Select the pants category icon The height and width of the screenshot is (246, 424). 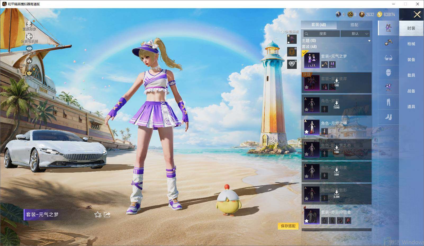coord(388,102)
